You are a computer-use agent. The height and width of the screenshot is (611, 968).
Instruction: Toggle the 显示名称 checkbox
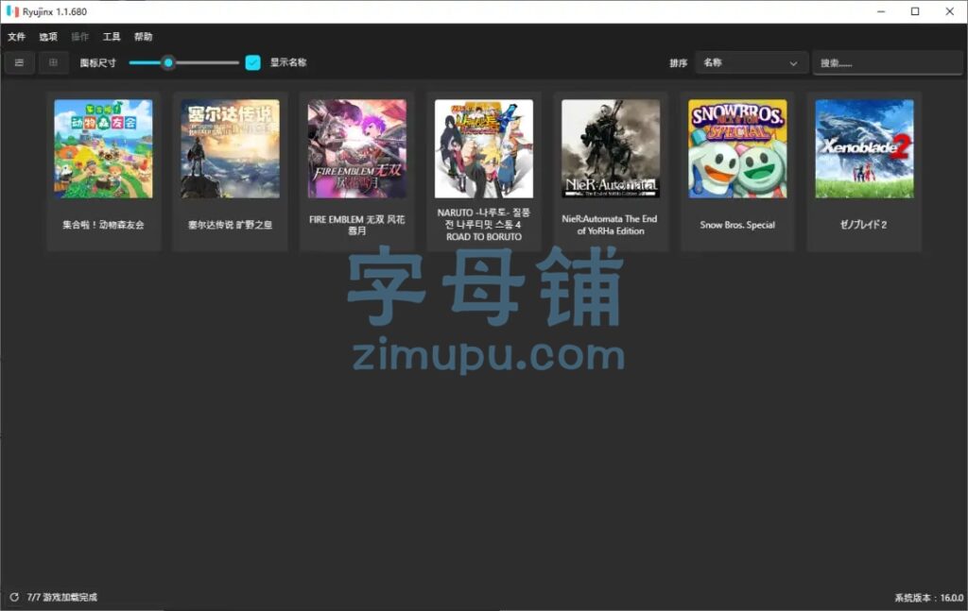pyautogui.click(x=253, y=63)
